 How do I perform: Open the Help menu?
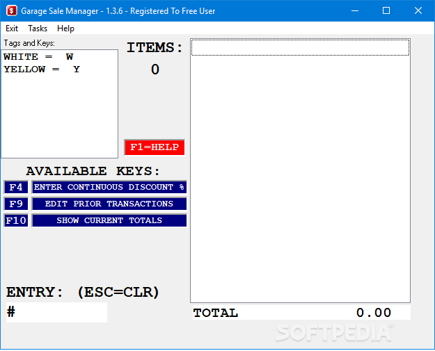pyautogui.click(x=65, y=28)
